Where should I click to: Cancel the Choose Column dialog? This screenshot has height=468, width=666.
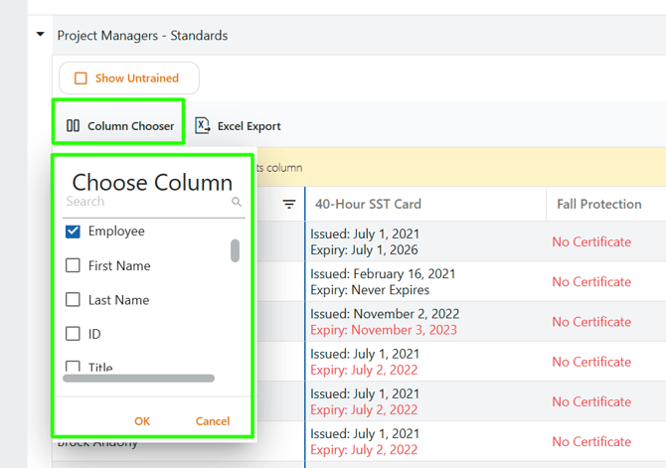[x=213, y=421]
